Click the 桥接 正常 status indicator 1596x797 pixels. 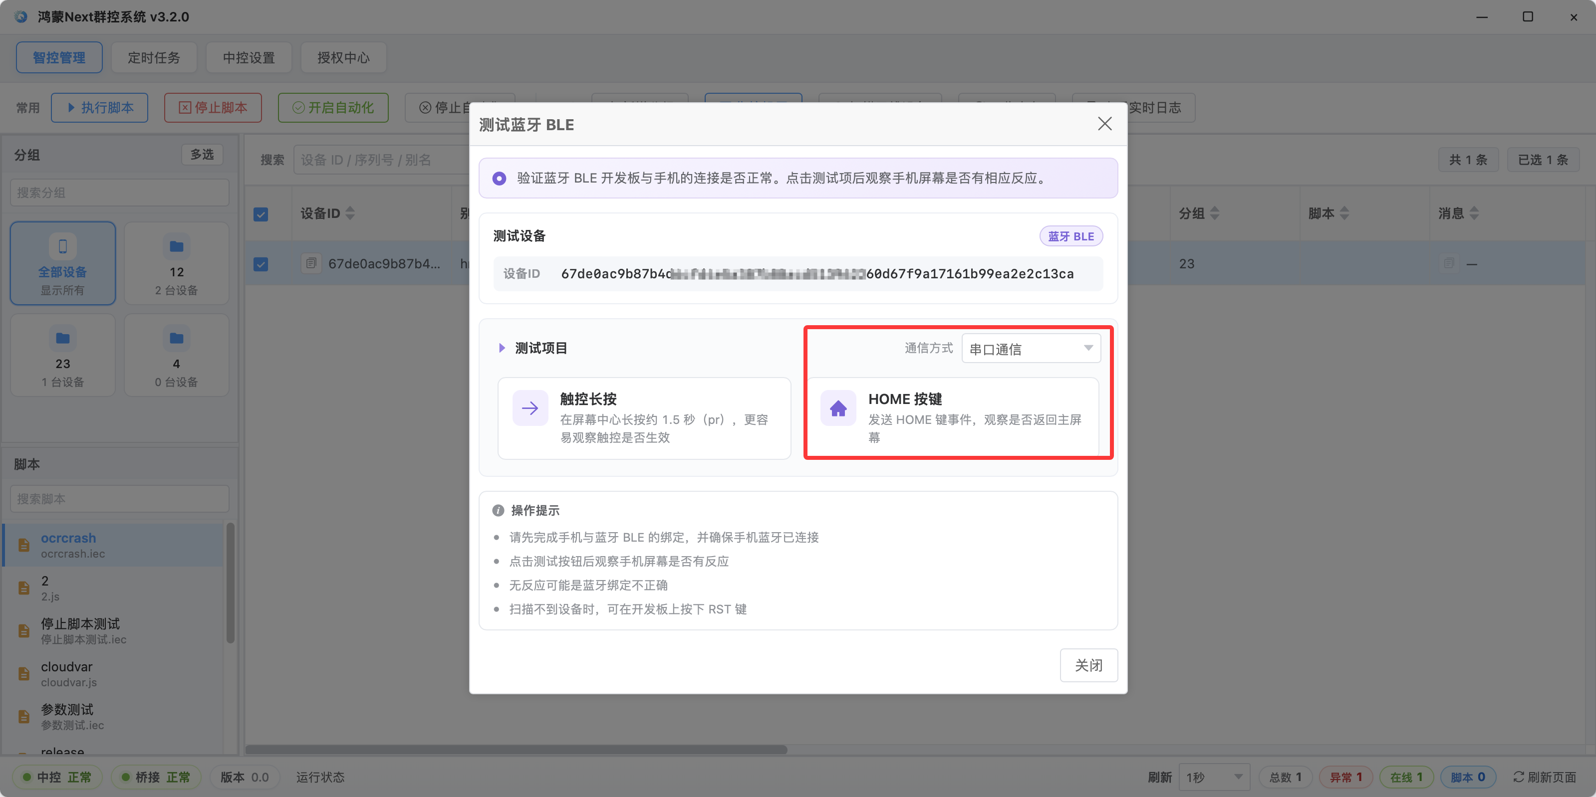156,777
